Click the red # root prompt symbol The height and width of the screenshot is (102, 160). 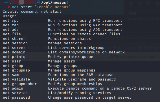point(8,7)
